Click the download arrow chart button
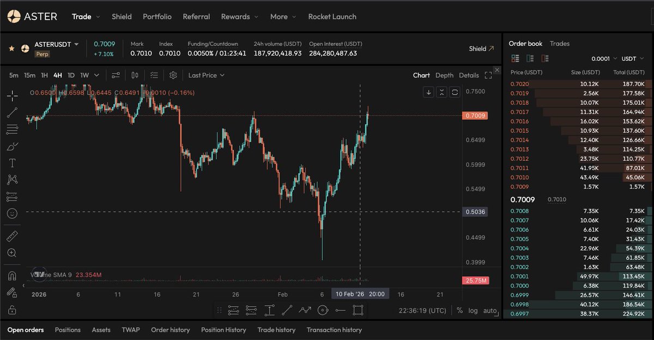Image resolution: width=654 pixels, height=340 pixels. (x=429, y=92)
